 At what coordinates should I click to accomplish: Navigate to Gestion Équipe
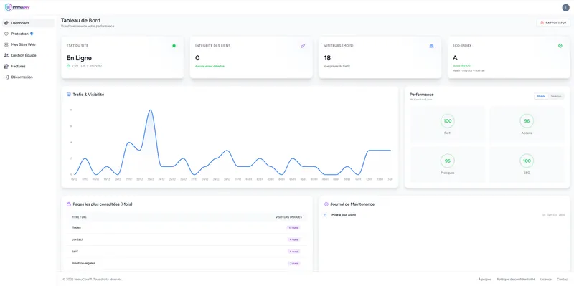pos(28,56)
